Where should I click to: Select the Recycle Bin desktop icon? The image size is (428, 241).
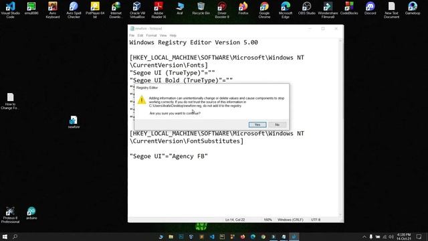(x=201, y=8)
